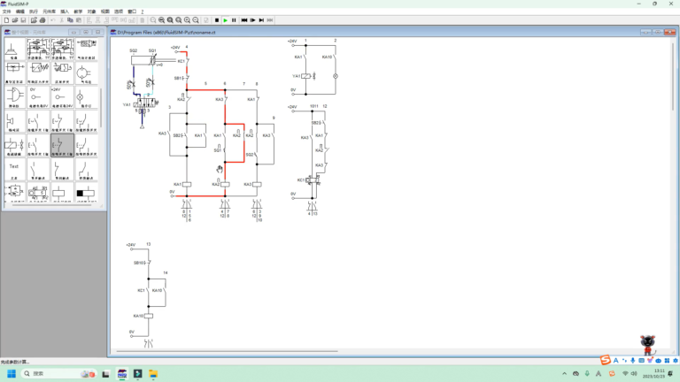Viewport: 680px width, 382px height.
Task: Select the buzzer component in library
Action: [x=15, y=122]
